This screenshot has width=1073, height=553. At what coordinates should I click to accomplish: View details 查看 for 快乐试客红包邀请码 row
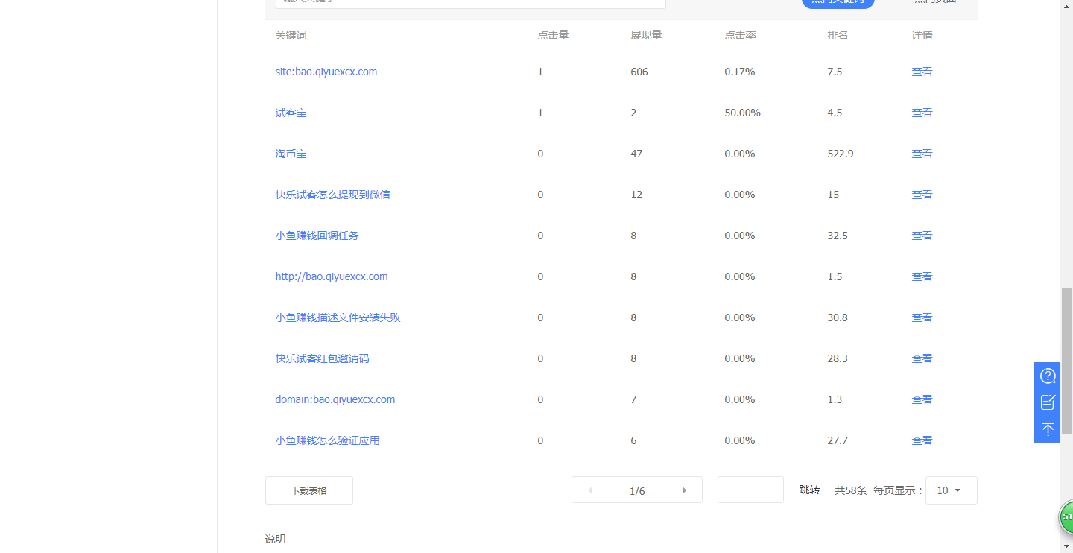(922, 358)
